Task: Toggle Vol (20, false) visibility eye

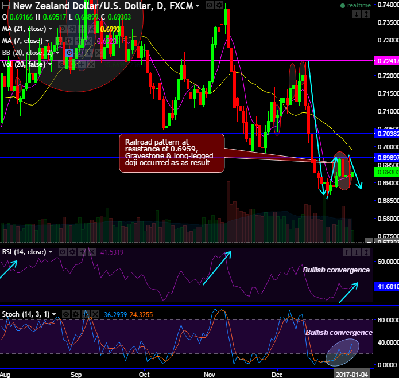Action: [62, 64]
